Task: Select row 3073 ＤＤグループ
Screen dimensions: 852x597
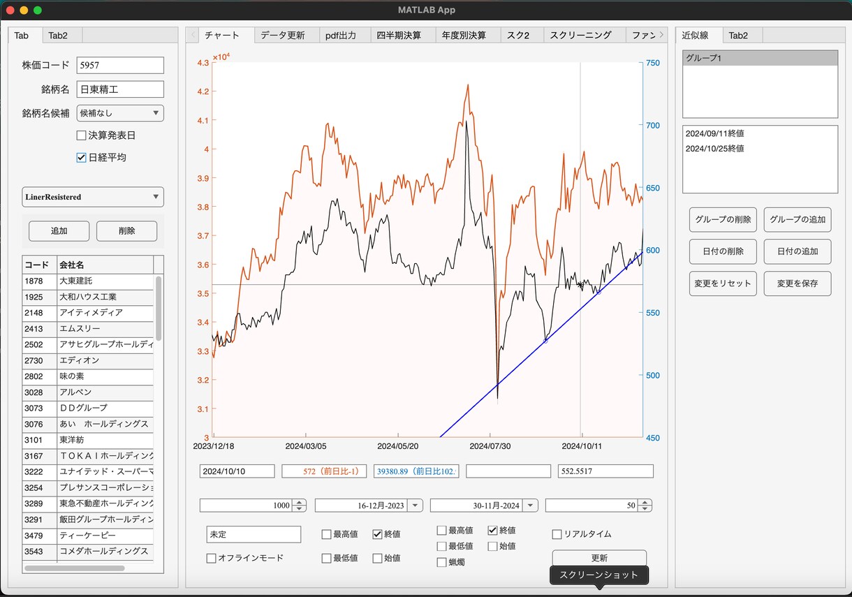Action: click(88, 408)
